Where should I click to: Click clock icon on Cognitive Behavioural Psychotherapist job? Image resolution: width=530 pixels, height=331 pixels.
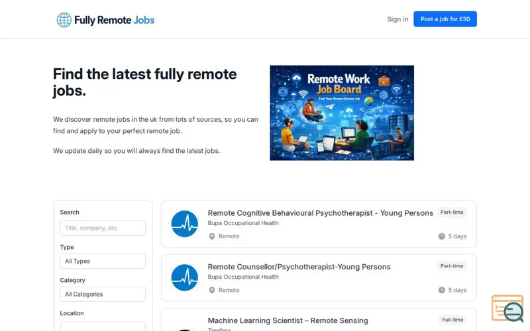point(441,236)
